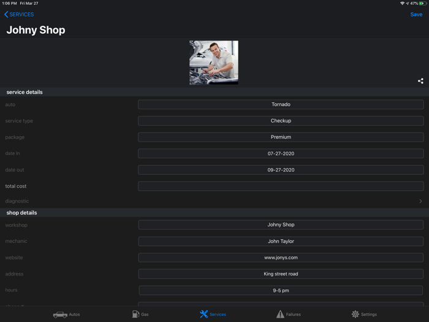Open the Gas pump tab

tap(140, 314)
